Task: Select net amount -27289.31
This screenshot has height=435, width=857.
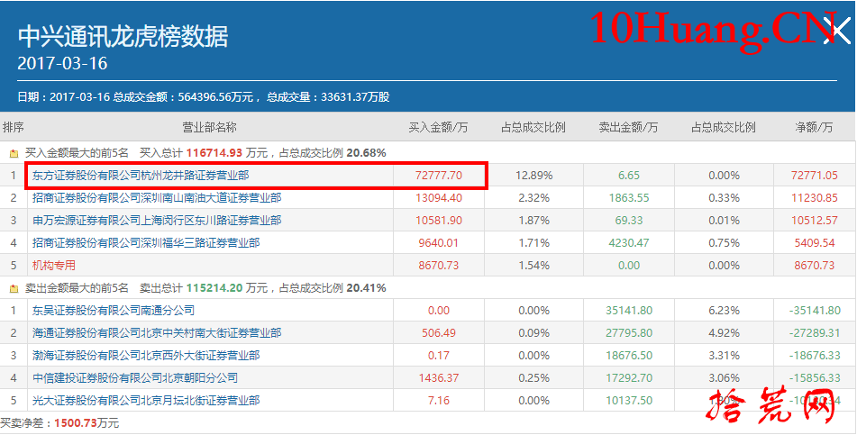Action: coord(815,333)
